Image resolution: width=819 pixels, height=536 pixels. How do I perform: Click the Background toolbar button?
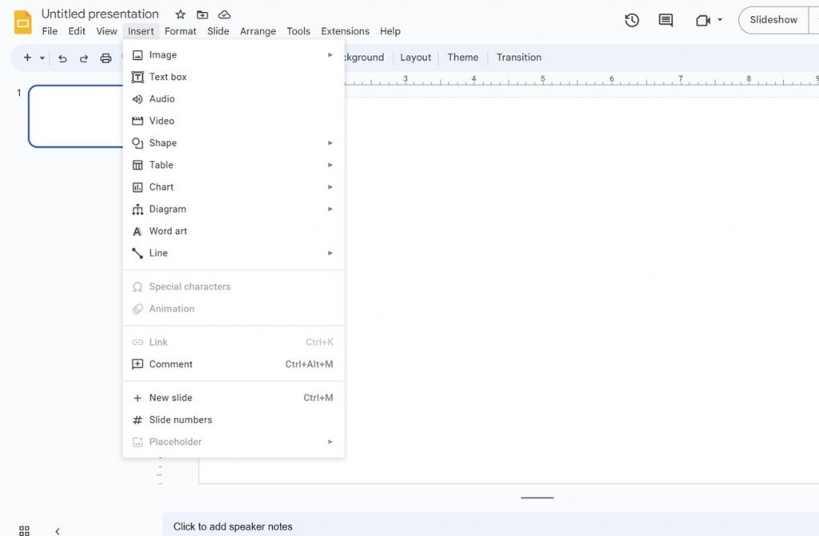[x=365, y=58]
